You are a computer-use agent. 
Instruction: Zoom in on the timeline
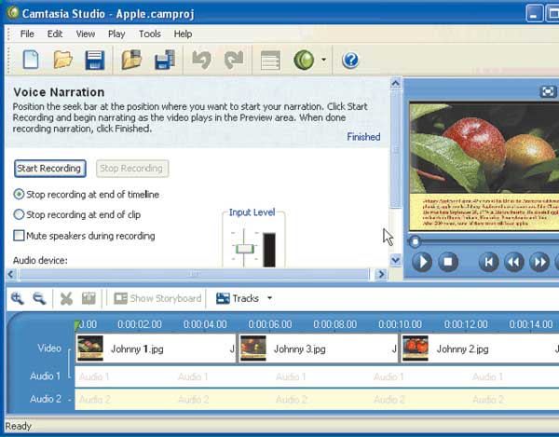pos(18,298)
